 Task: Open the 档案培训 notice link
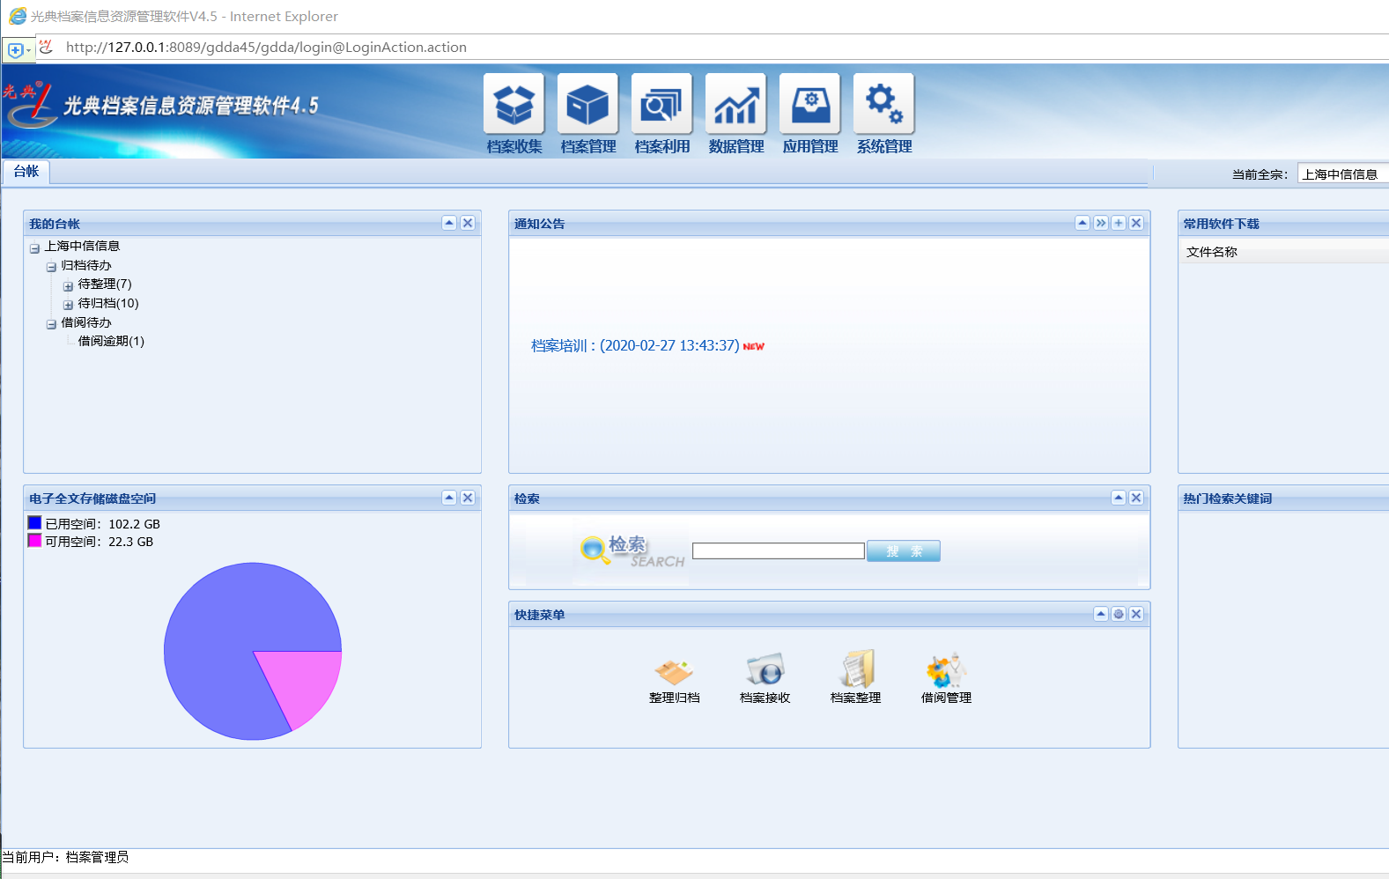coord(635,345)
